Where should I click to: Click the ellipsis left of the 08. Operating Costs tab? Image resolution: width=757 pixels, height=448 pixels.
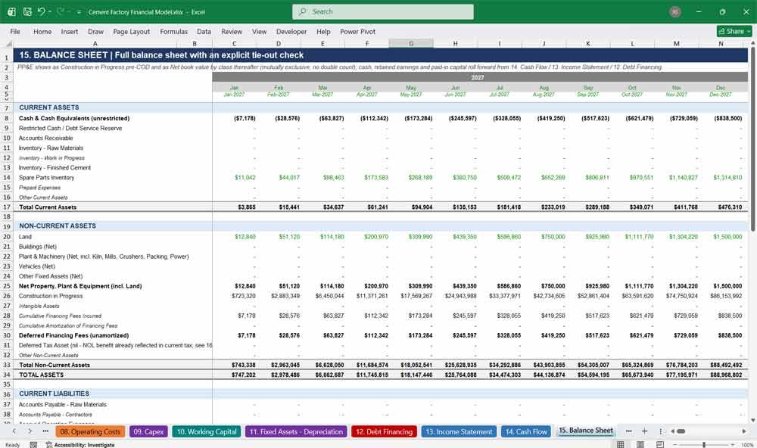pos(45,431)
